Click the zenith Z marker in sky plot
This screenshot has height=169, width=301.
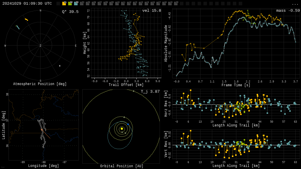[x=41, y=46]
